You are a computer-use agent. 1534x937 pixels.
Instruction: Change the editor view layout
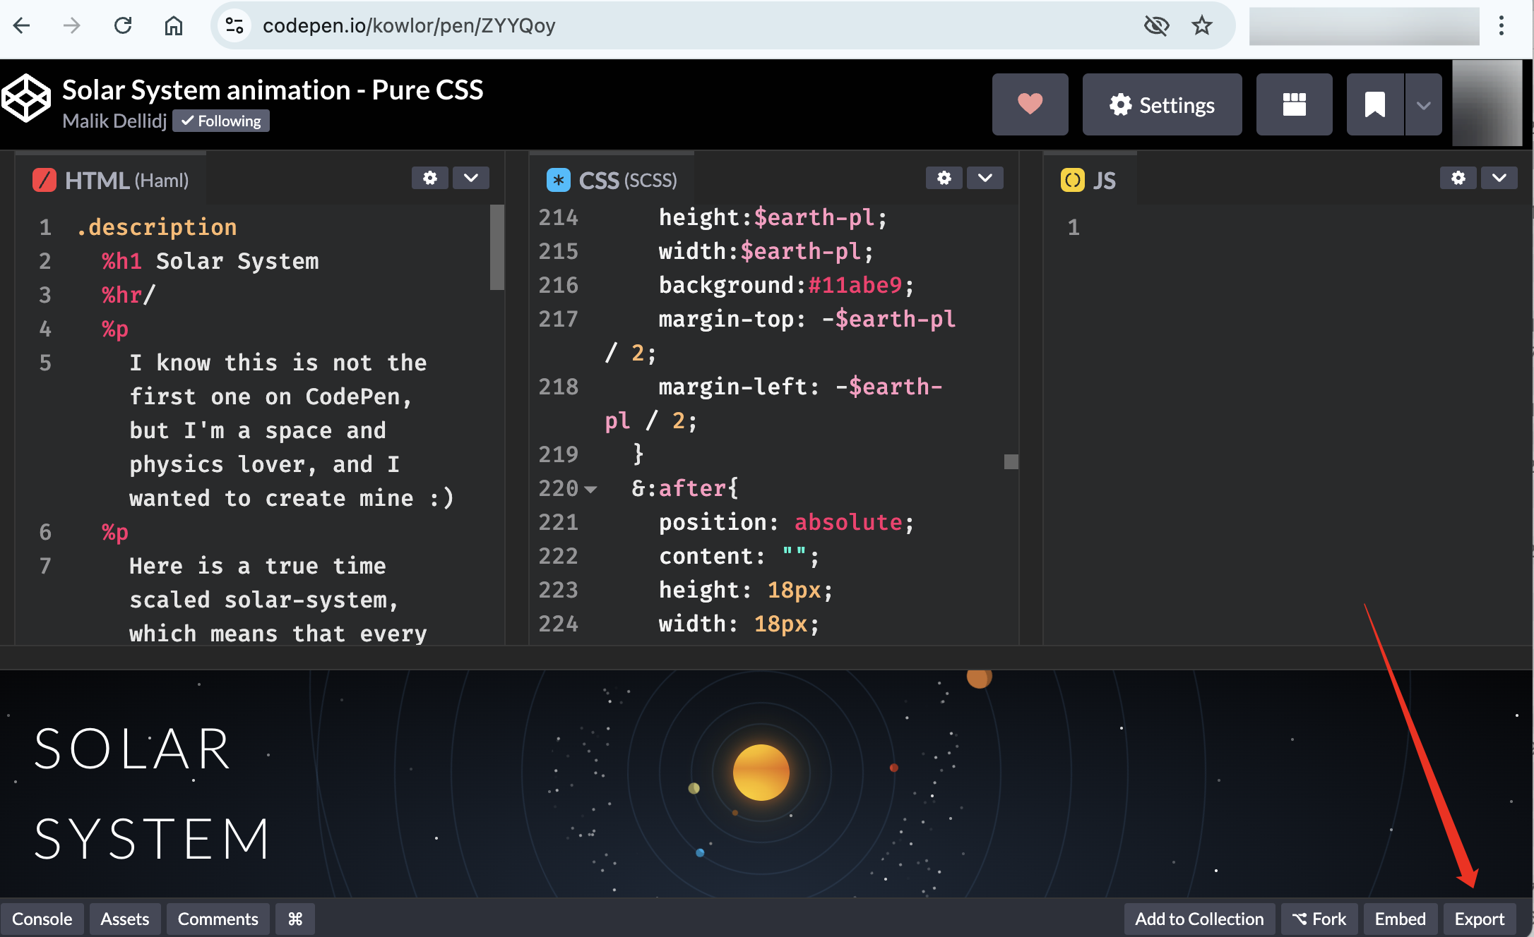click(x=1294, y=104)
